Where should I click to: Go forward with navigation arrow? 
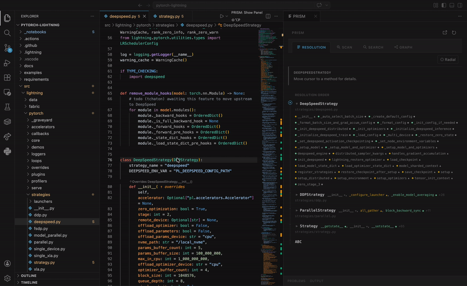point(148,5)
